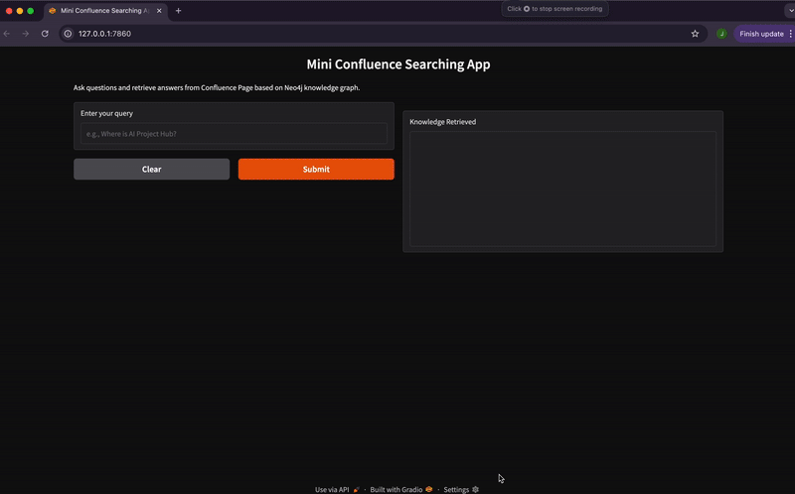The image size is (795, 494).
Task: Click the browser forward arrow
Action: pos(26,34)
